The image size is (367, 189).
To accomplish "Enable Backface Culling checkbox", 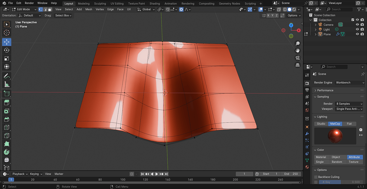I will [316, 177].
